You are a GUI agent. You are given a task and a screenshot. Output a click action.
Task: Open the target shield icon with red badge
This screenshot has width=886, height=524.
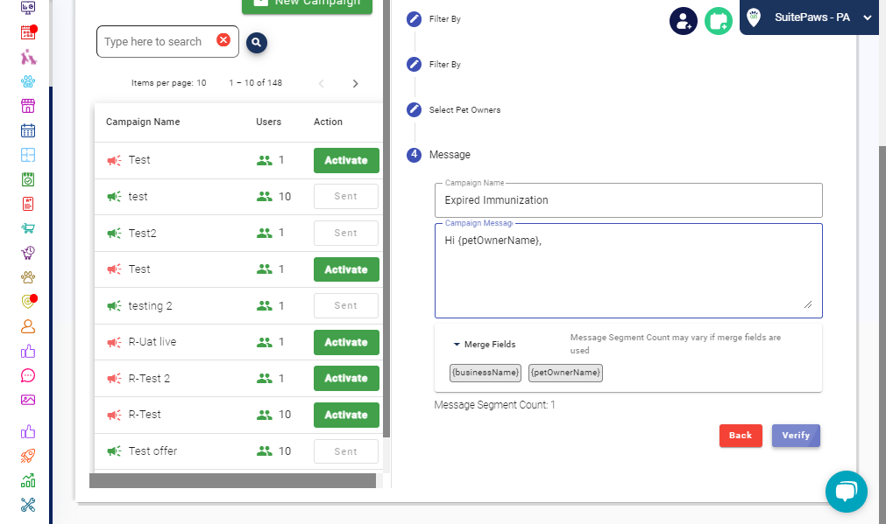point(28,301)
